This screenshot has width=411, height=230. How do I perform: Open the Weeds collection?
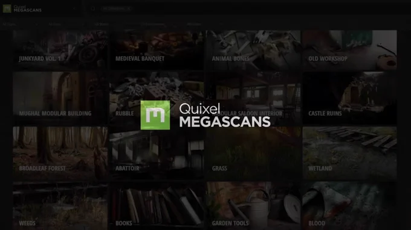tap(60, 206)
